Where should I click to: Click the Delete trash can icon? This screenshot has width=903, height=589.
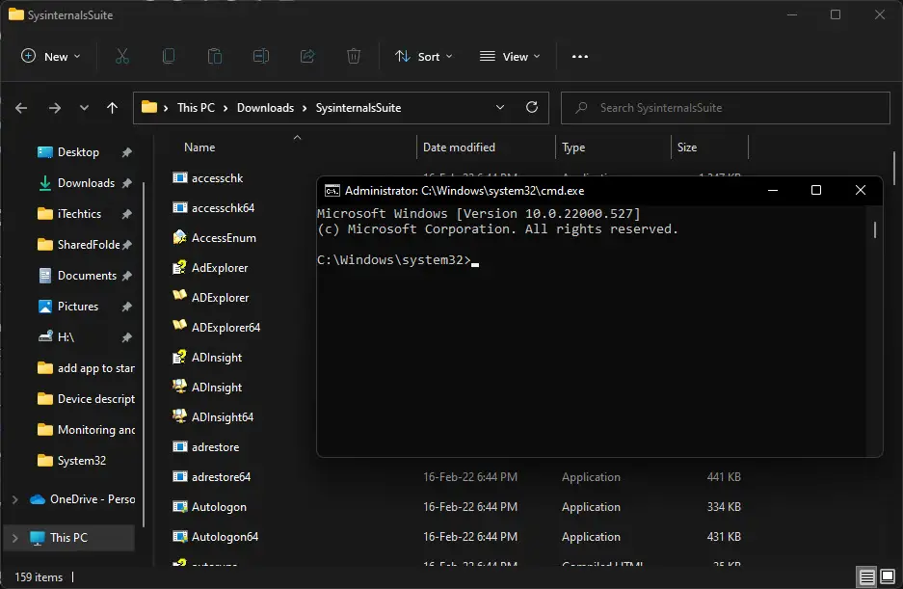[x=354, y=57]
